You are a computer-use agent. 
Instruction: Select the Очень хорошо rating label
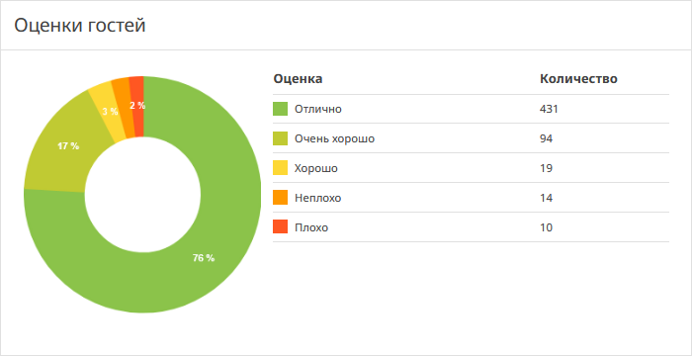(334, 138)
